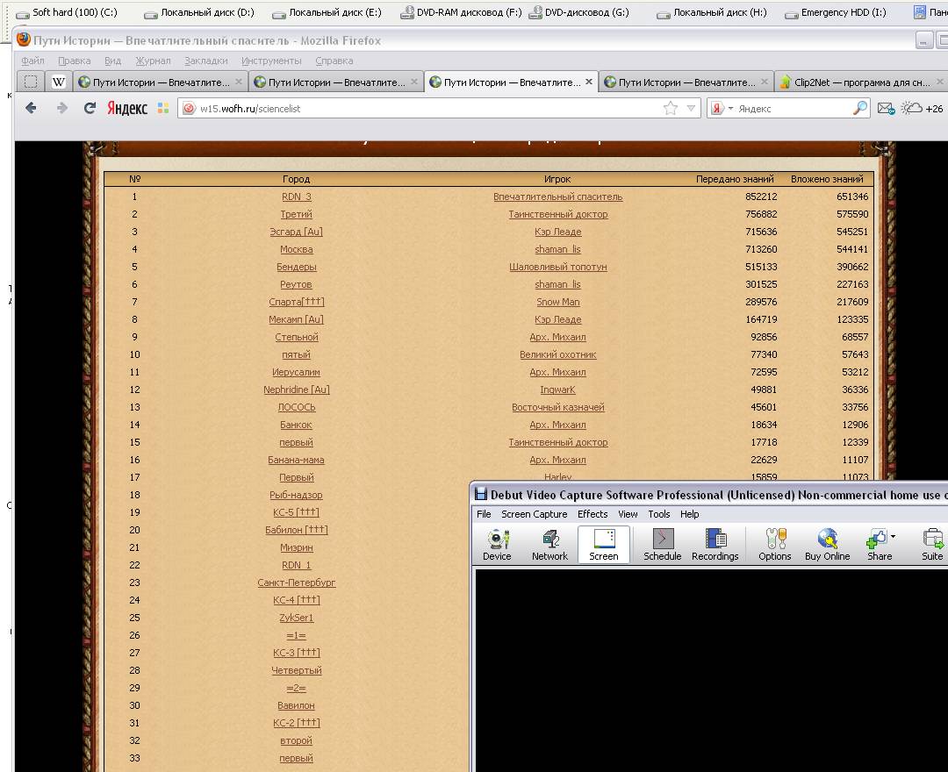
Task: Open the Закладки menu in Firefox
Action: point(206,61)
